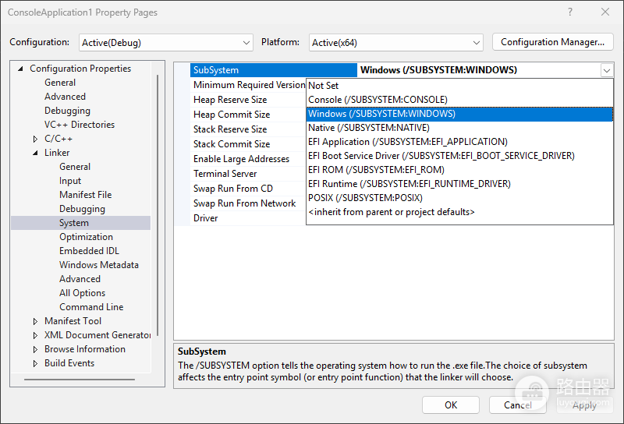Open Configuration Manager dialog
Image resolution: width=624 pixels, height=424 pixels.
point(552,42)
